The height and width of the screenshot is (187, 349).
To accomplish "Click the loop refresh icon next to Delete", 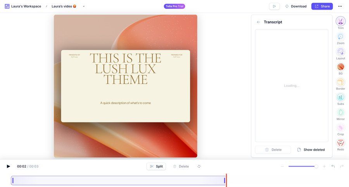I will point(199,167).
